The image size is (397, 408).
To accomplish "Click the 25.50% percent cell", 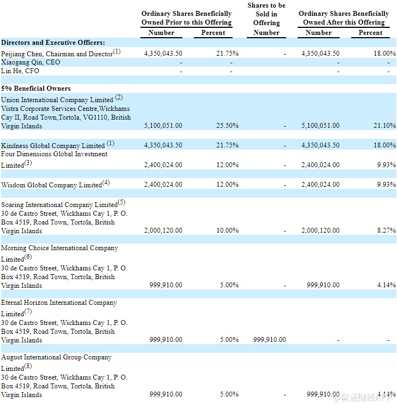I will [227, 126].
